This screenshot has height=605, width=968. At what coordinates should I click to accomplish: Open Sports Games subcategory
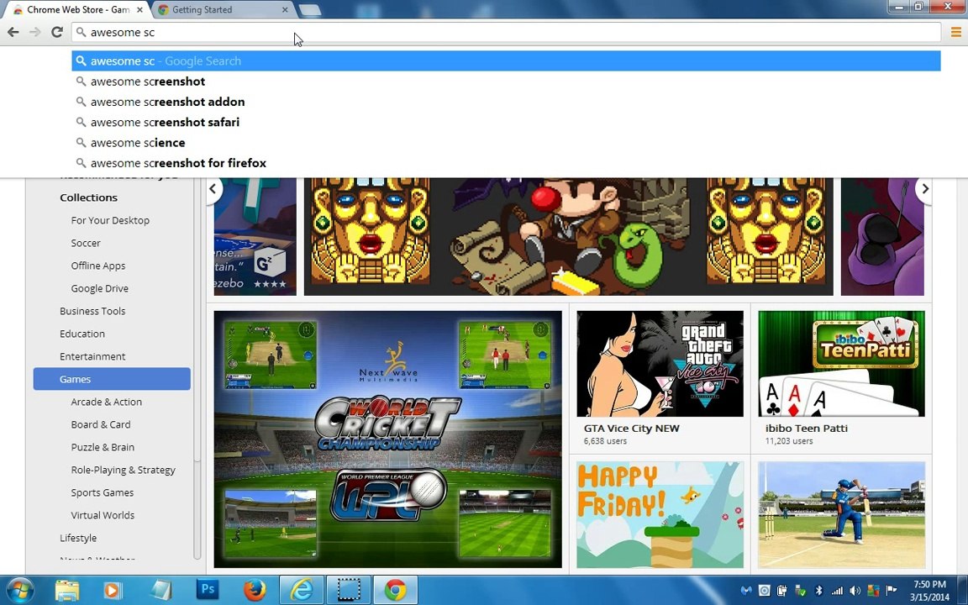102,492
